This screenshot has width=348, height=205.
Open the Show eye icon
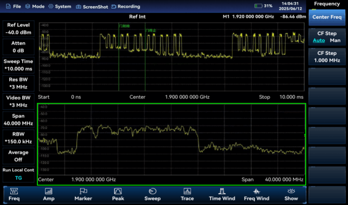coord(291,191)
